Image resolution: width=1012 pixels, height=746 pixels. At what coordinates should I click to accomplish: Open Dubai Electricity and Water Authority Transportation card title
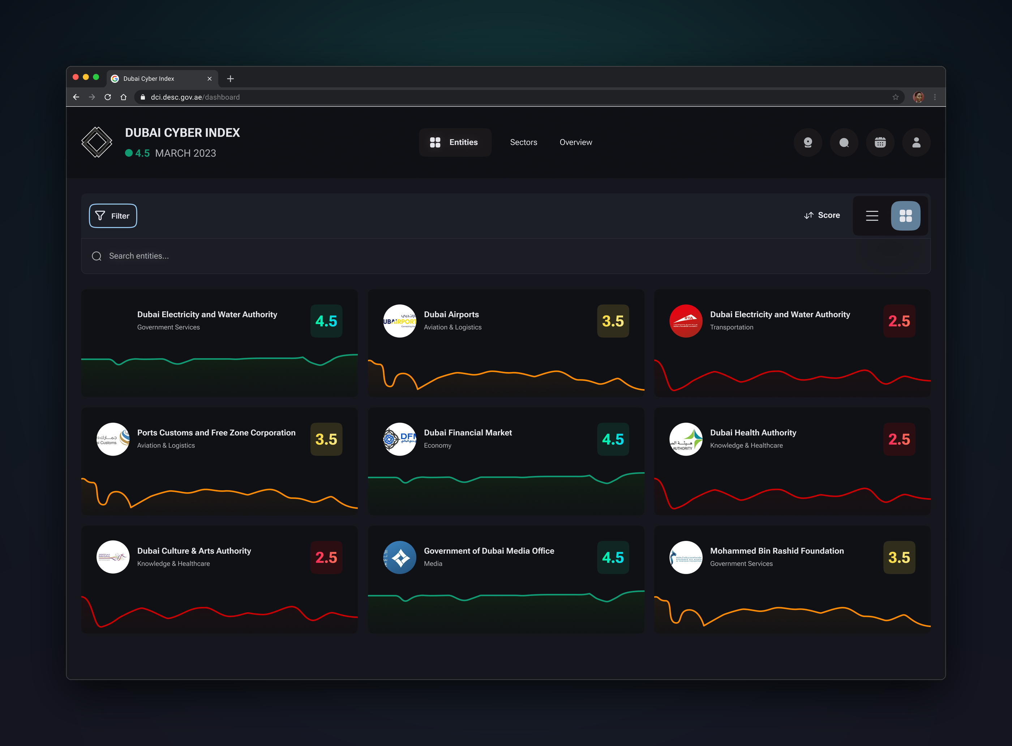(780, 314)
